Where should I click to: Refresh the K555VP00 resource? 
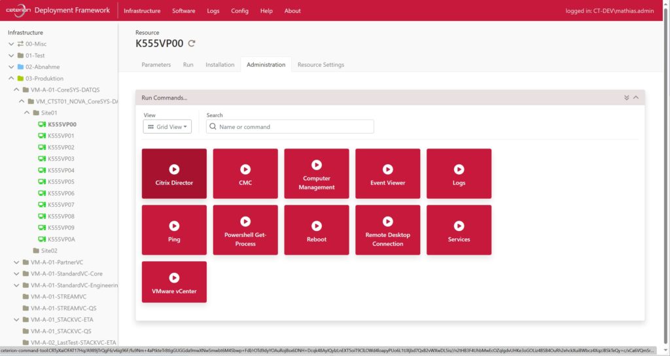(192, 43)
